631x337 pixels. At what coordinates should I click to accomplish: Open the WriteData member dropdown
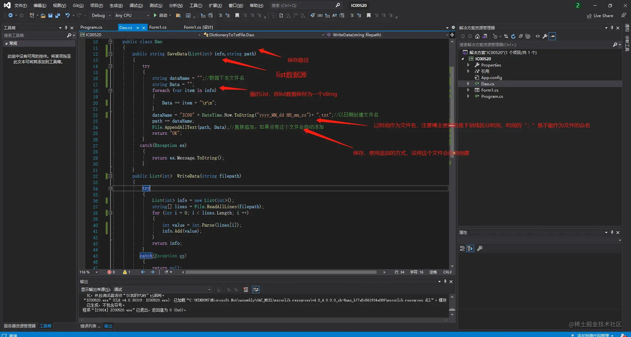[x=387, y=35]
